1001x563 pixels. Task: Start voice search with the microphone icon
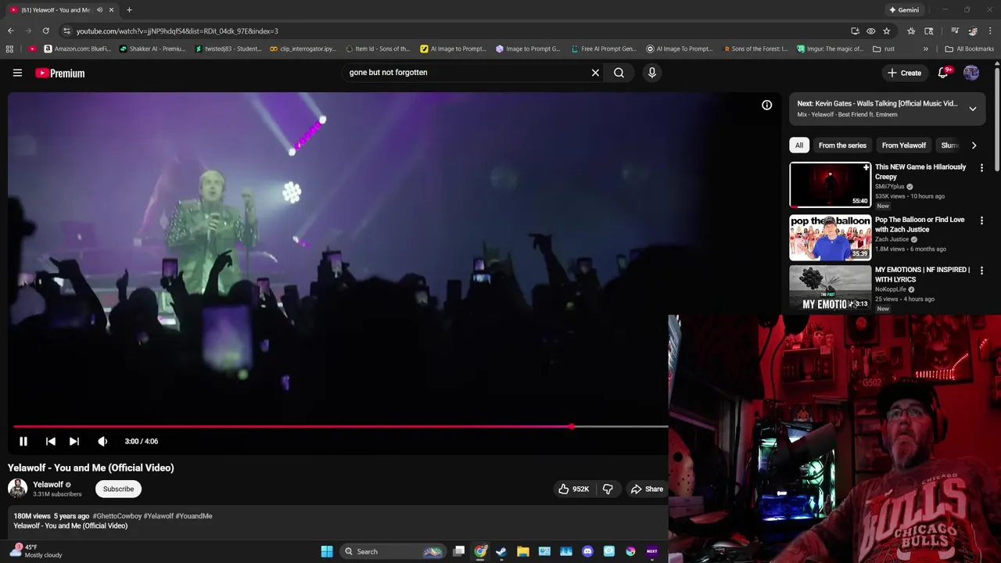(x=652, y=73)
